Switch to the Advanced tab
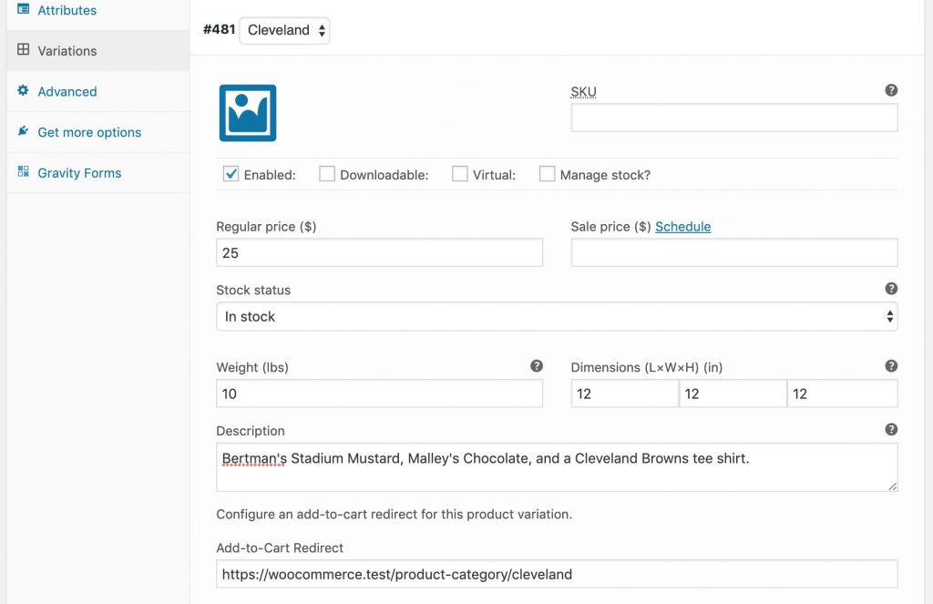The image size is (933, 604). click(98, 92)
